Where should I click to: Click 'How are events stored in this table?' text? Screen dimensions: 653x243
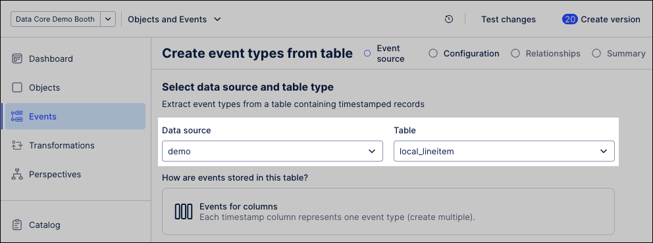point(235,178)
